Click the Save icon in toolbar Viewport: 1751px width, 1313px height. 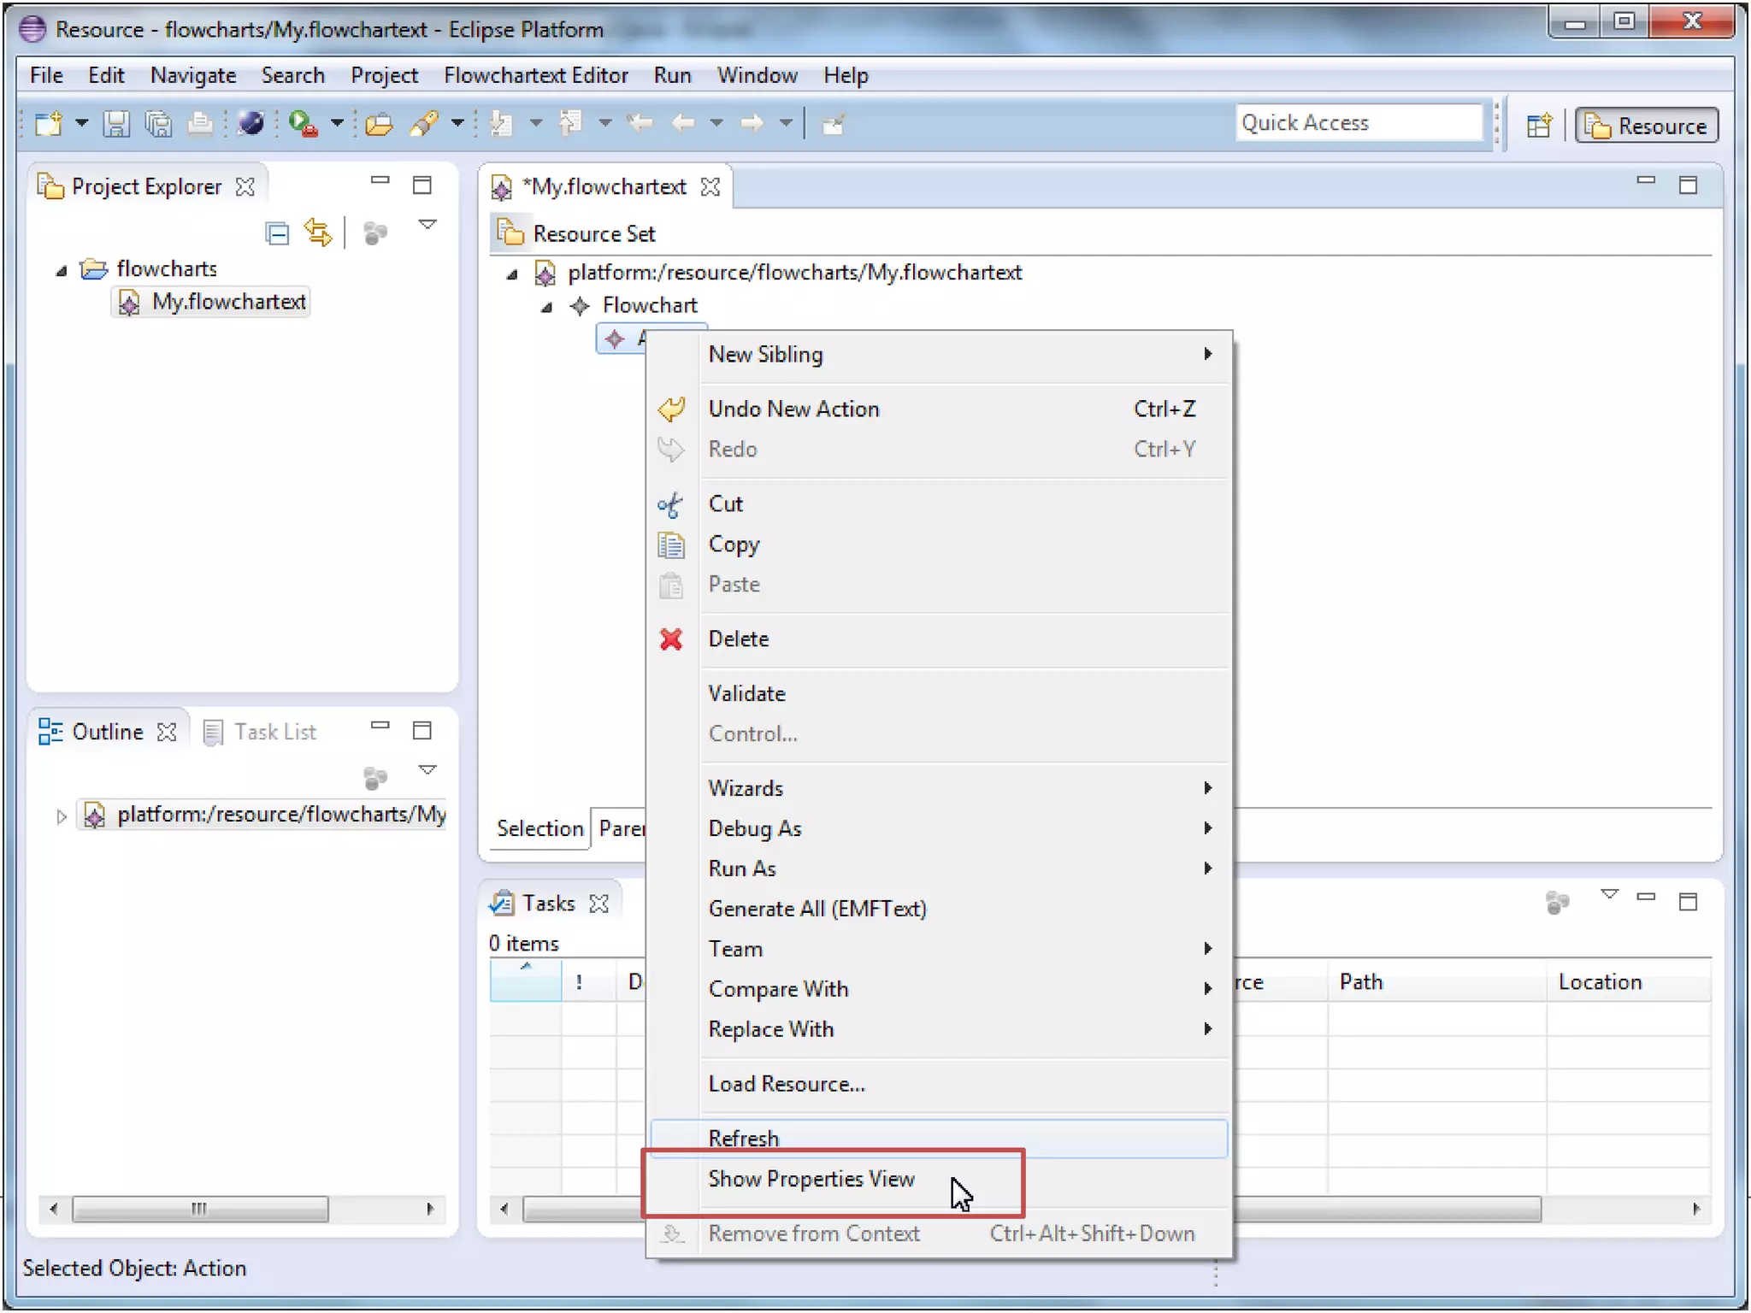[x=116, y=124]
